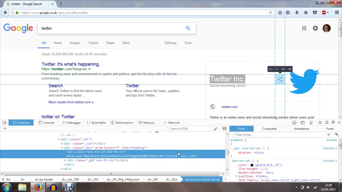The image size is (342, 192).
Task: Click the site identity padlock icon
Action: [17, 13]
